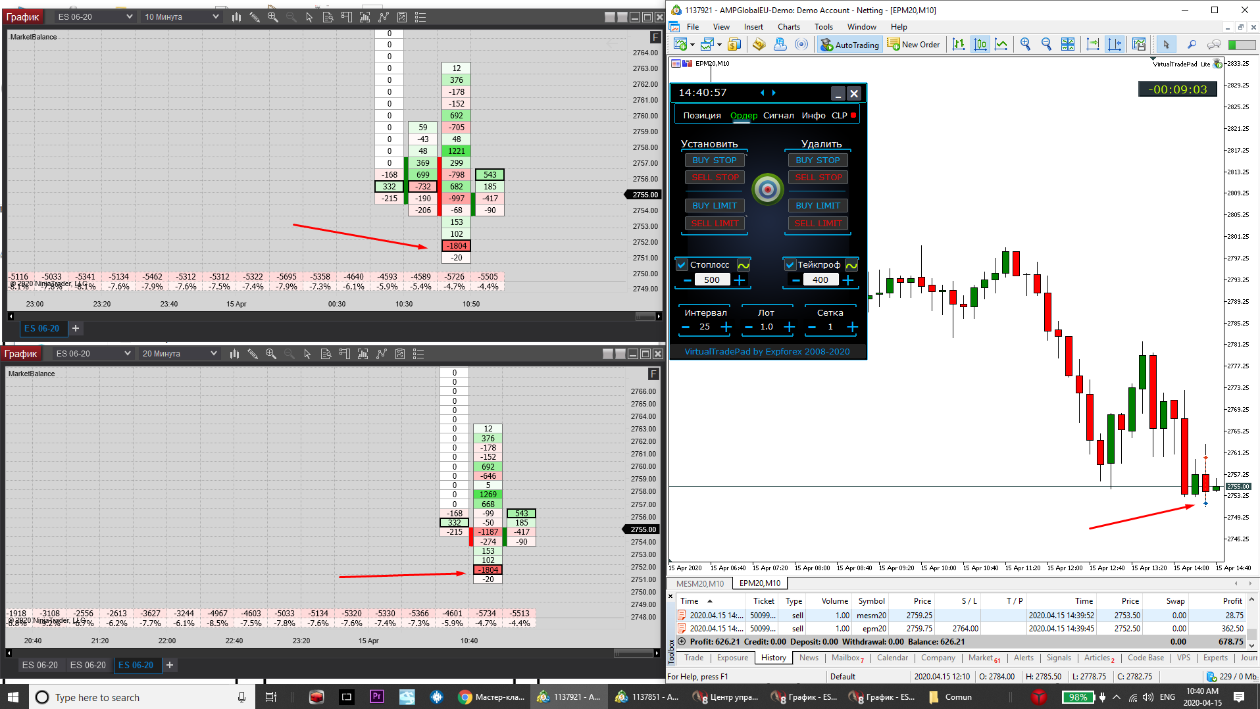The height and width of the screenshot is (709, 1260).
Task: Toggle auto scroll chart to end
Action: (x=1093, y=44)
